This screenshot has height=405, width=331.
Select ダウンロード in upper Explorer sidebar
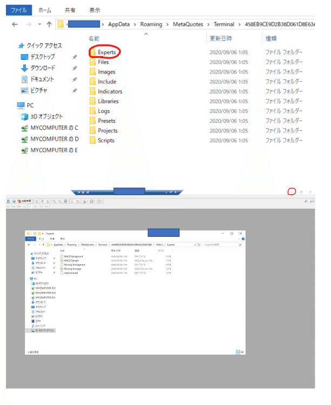[x=38, y=68]
